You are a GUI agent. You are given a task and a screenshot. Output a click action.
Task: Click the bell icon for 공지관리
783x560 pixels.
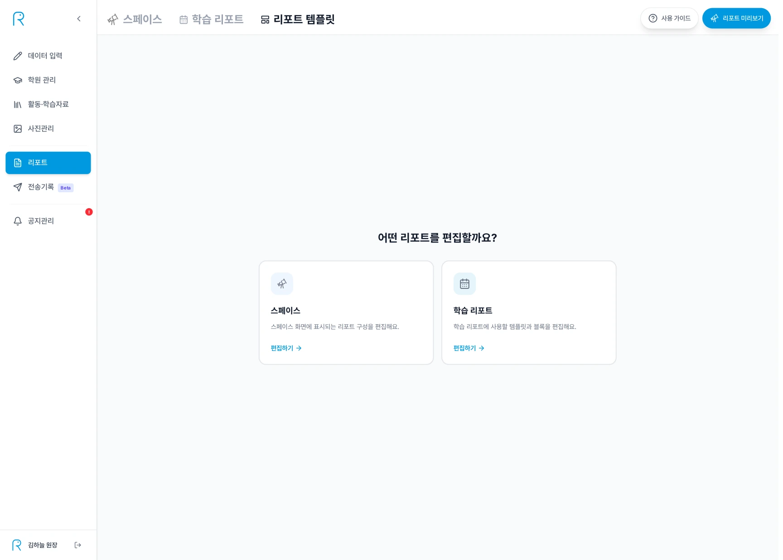pyautogui.click(x=18, y=221)
